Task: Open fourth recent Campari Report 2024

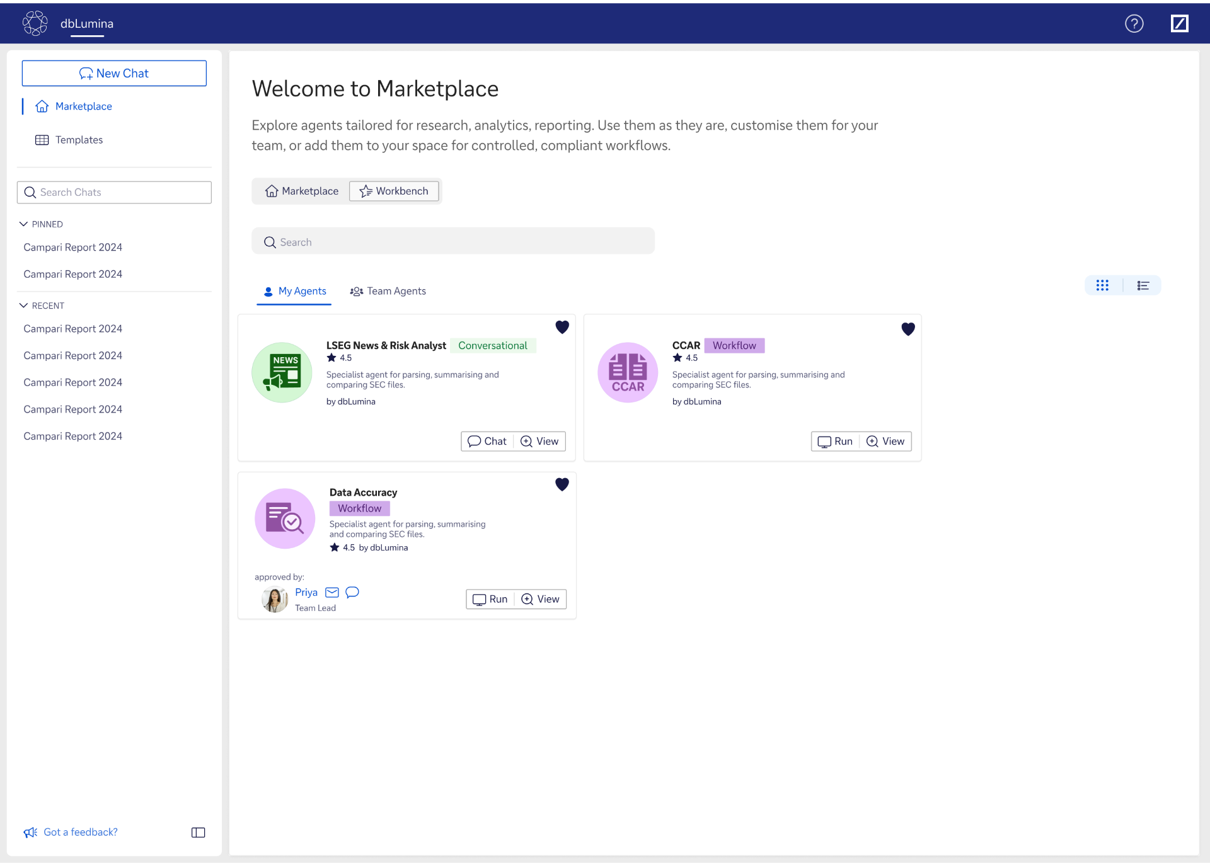Action: tap(72, 409)
